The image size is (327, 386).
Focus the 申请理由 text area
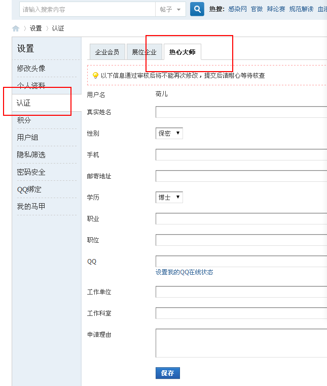tap(241, 343)
